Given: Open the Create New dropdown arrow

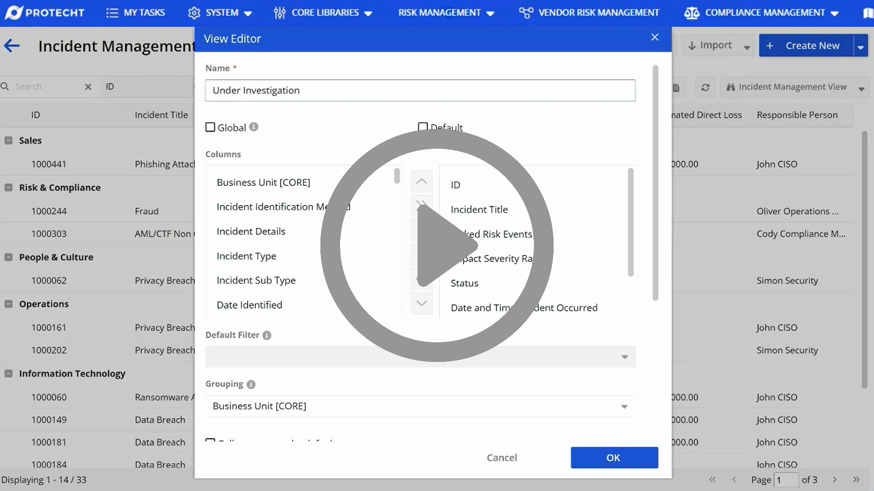Looking at the screenshot, I should 861,45.
